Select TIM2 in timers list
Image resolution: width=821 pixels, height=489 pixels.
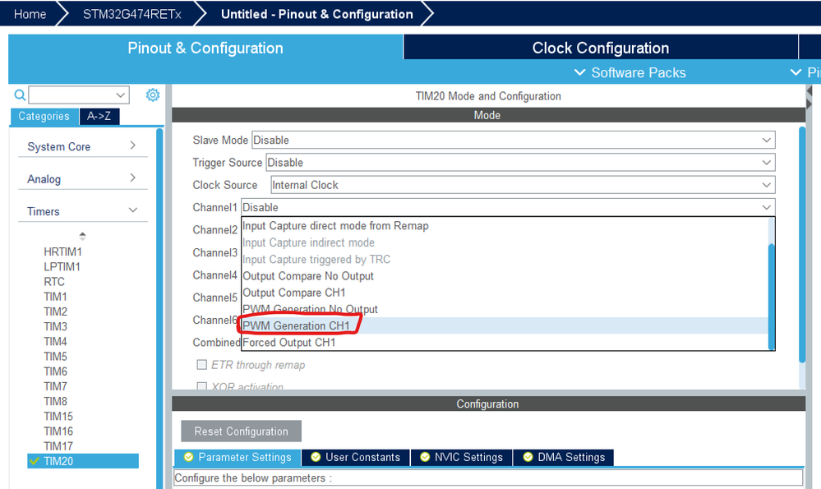[56, 311]
